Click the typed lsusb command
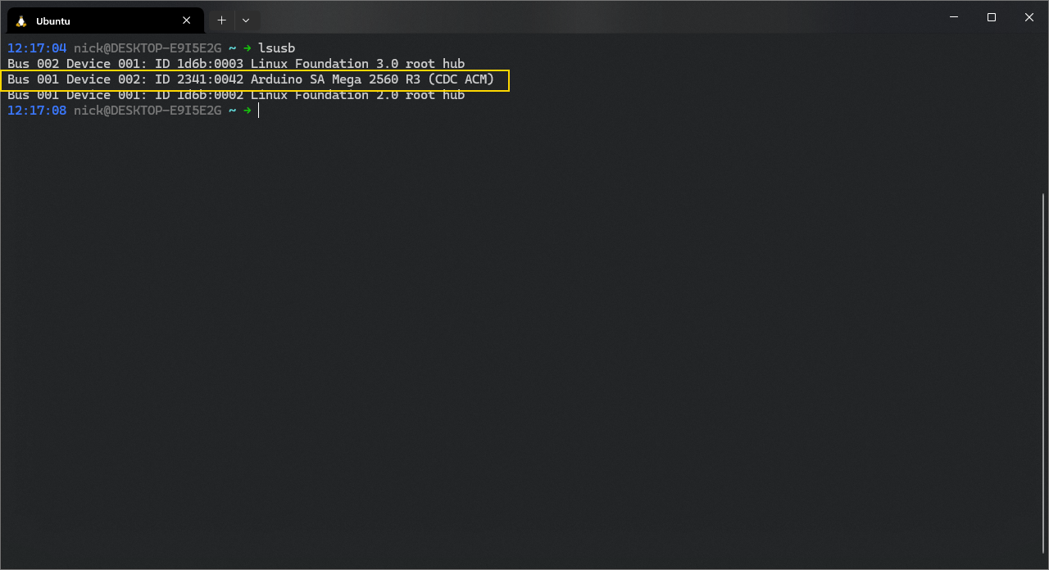 (x=276, y=48)
